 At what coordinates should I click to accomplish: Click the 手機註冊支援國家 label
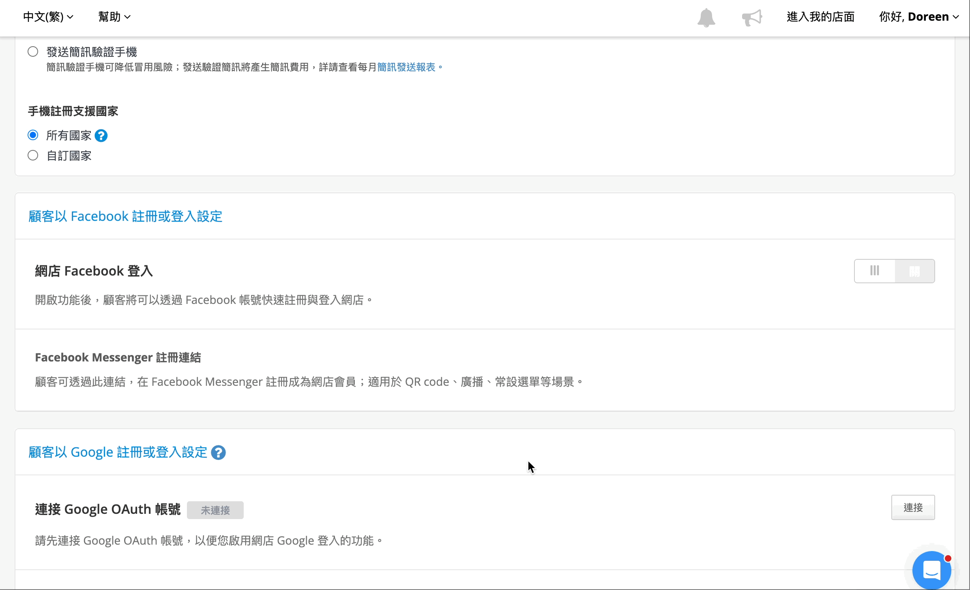coord(73,111)
